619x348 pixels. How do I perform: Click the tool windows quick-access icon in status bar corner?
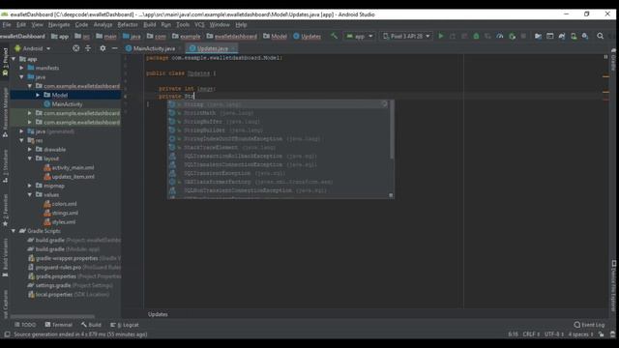tap(7, 334)
